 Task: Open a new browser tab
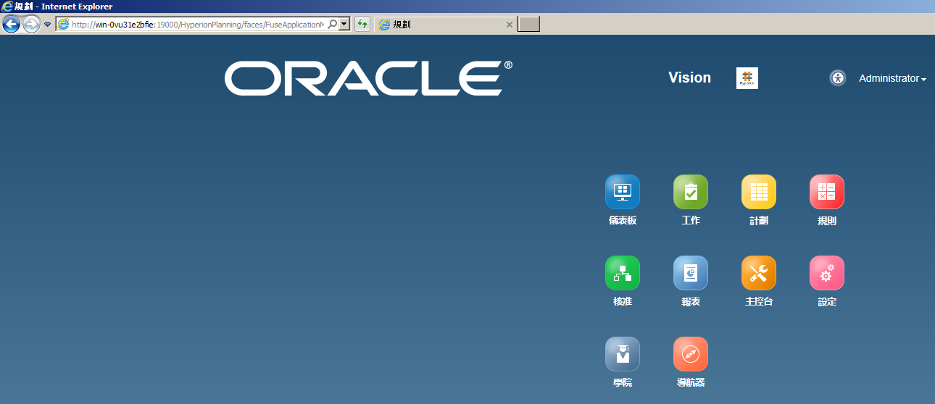(528, 25)
